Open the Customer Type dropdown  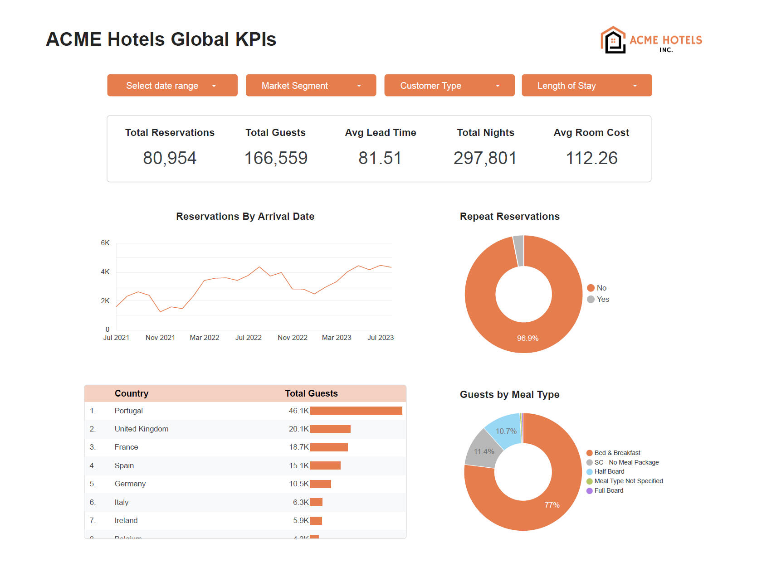[x=449, y=85]
